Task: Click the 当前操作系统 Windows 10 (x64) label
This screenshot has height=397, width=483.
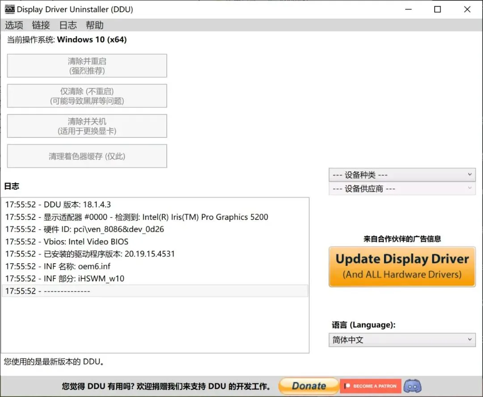Action: tap(67, 40)
